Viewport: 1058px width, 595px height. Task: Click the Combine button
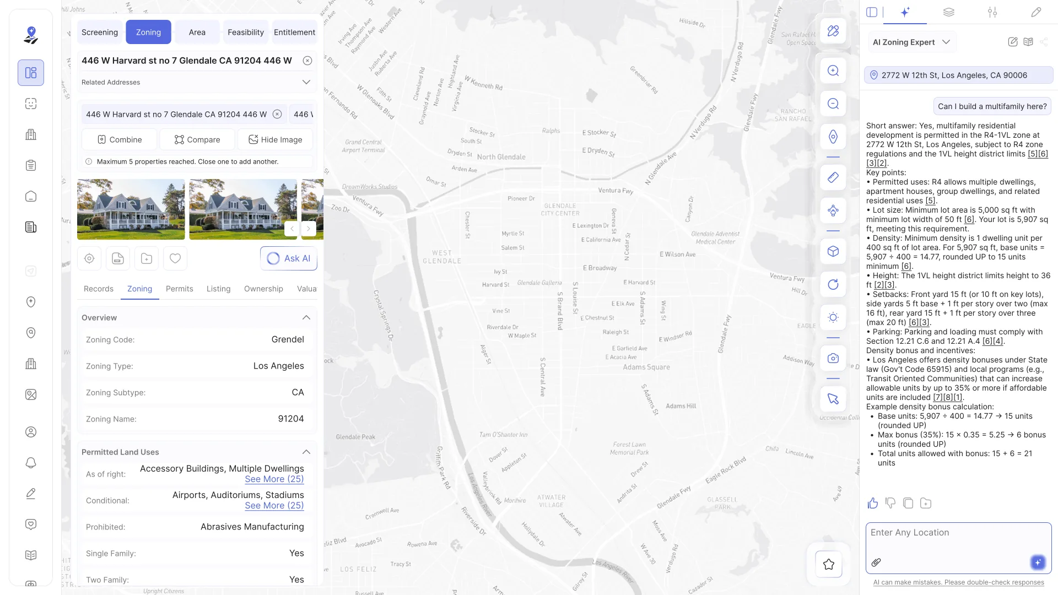pyautogui.click(x=119, y=139)
